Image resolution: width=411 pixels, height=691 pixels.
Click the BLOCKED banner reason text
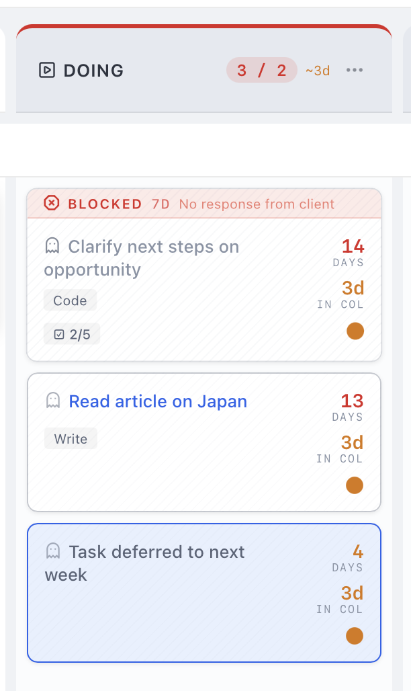257,204
